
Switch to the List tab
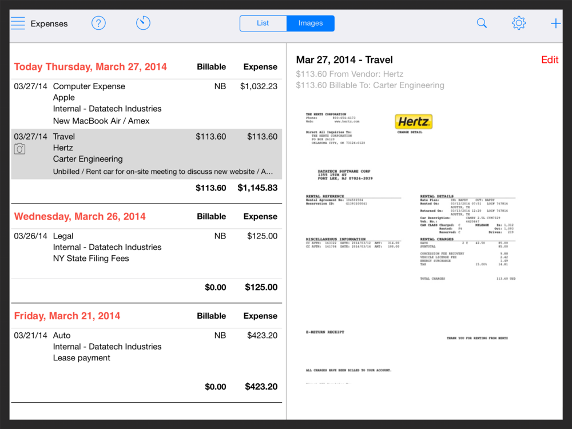point(263,23)
